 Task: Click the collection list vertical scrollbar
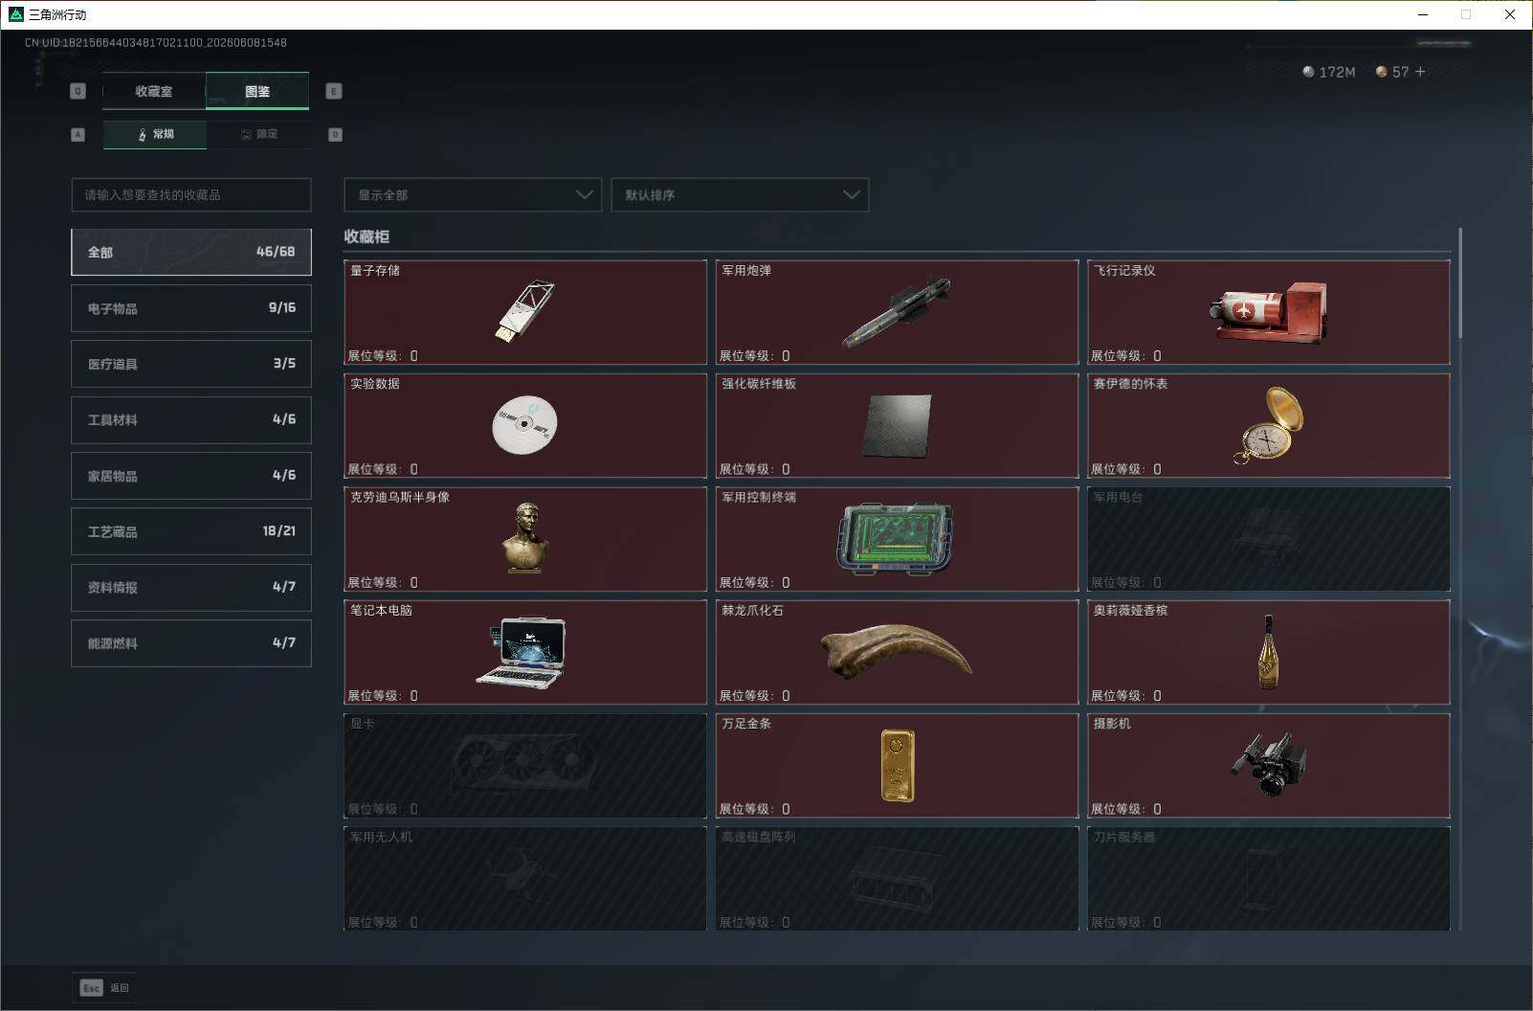click(x=1460, y=283)
